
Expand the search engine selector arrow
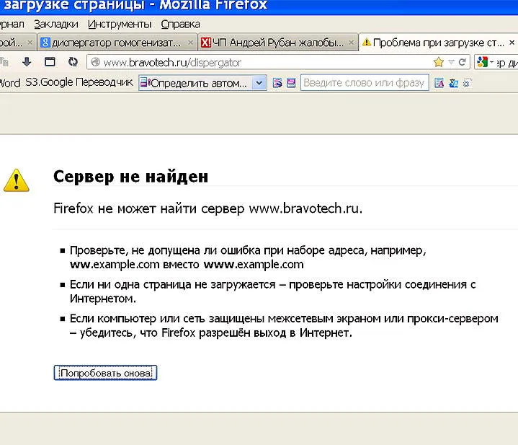[491, 62]
